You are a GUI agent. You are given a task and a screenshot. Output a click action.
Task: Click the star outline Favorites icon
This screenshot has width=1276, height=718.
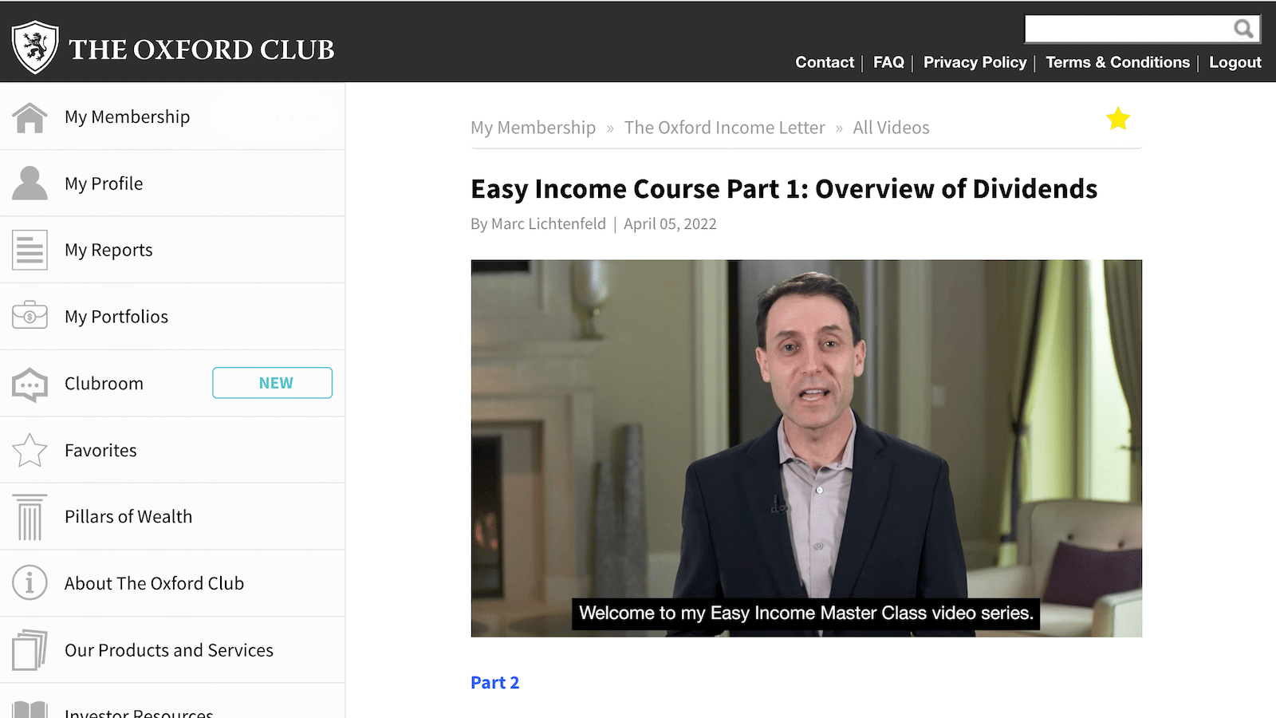pos(30,450)
